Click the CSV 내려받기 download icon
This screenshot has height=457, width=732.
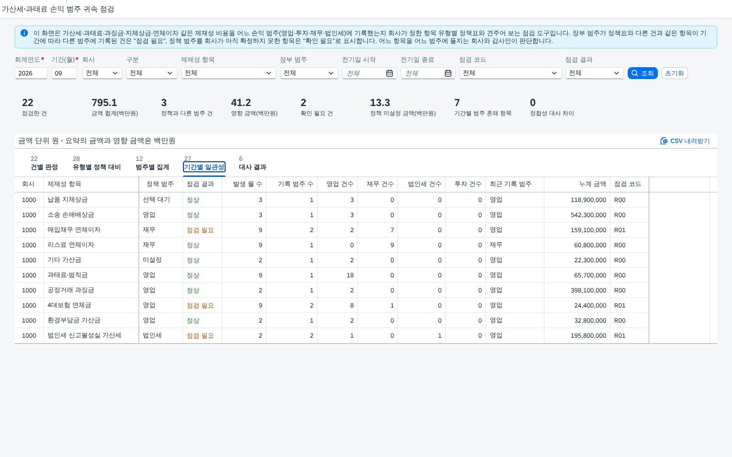coord(664,141)
